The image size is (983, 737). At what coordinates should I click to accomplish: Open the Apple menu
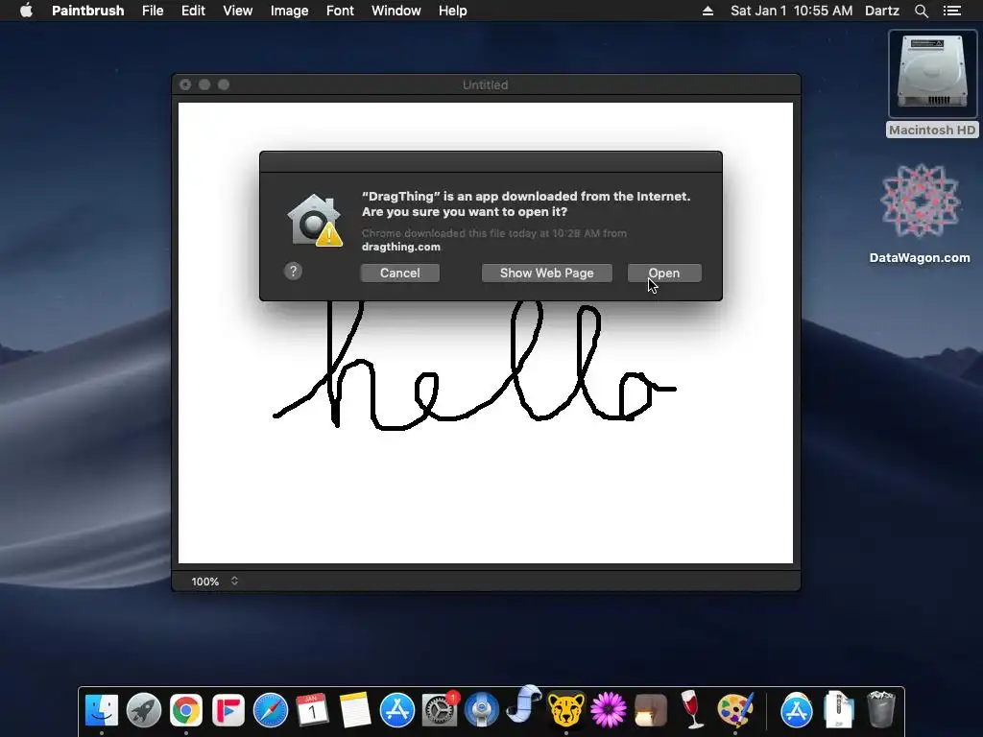[x=26, y=11]
